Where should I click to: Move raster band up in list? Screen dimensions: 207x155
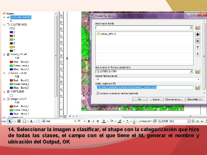click(x=198, y=47)
